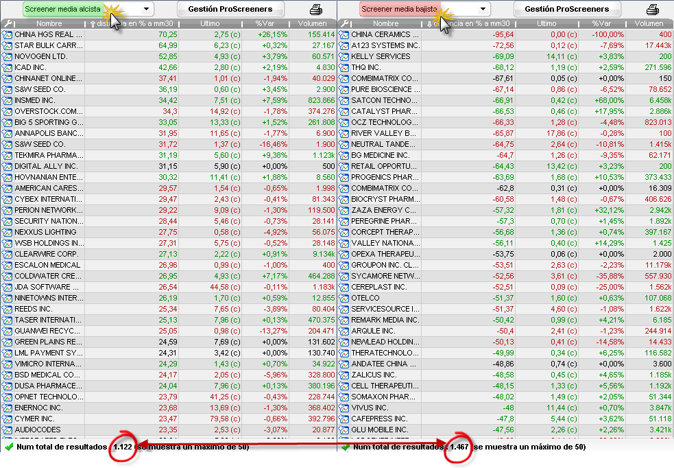
Task: Select the CEREPLAST INC. row name
Action: 379,287
